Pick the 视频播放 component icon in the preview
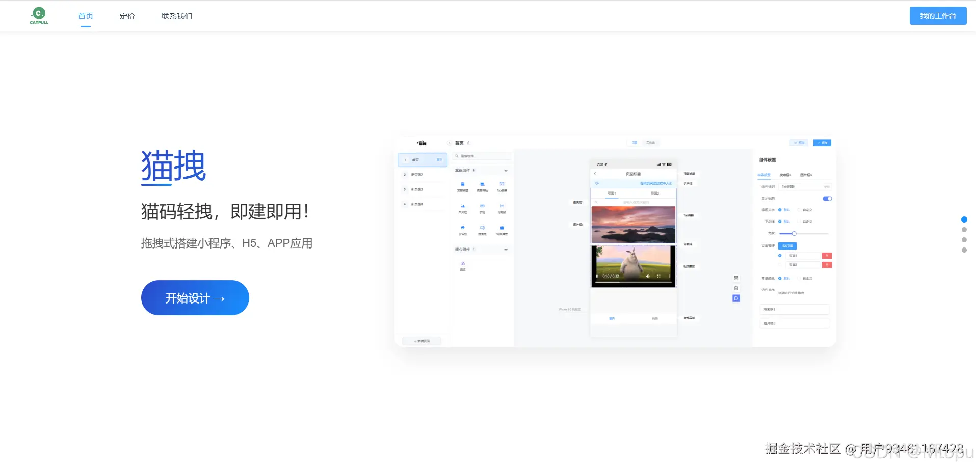The height and width of the screenshot is (468, 976). (502, 228)
